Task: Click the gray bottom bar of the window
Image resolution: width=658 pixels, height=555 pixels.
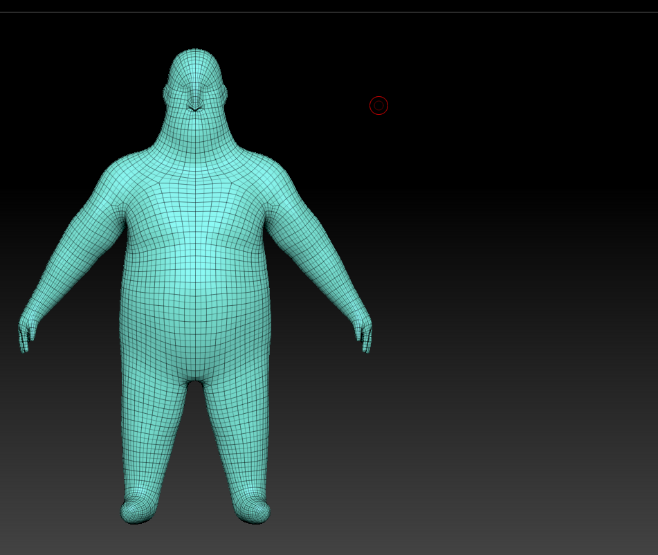Action: pyautogui.click(x=329, y=547)
